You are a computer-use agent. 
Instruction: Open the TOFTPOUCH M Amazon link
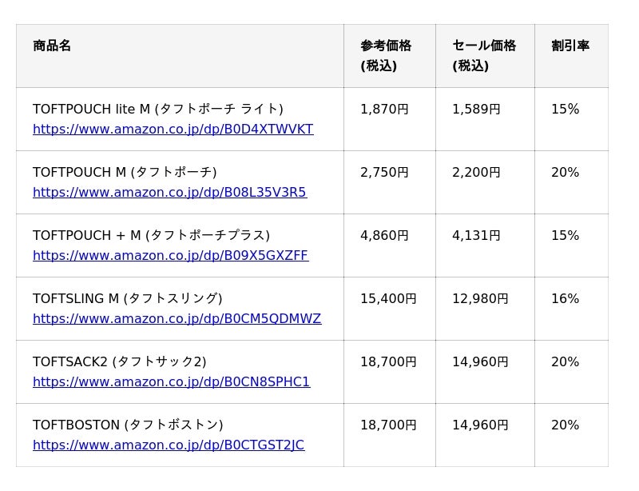pos(169,193)
